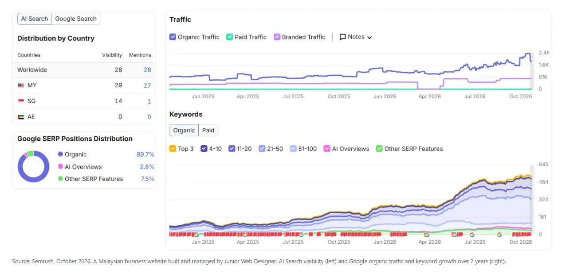Screen dimensions: 562x273
Task: Toggle the 21-50 keywords checkbox
Action: click(x=262, y=149)
